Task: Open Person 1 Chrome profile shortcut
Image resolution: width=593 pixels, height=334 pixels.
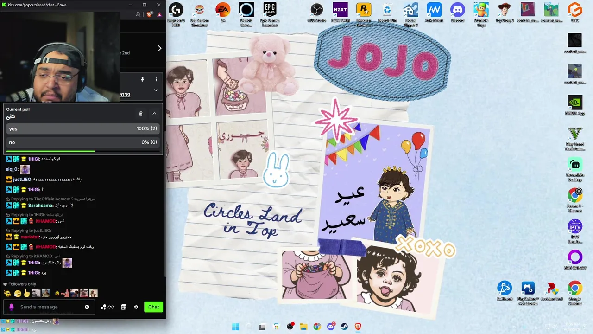Action: pos(574,200)
